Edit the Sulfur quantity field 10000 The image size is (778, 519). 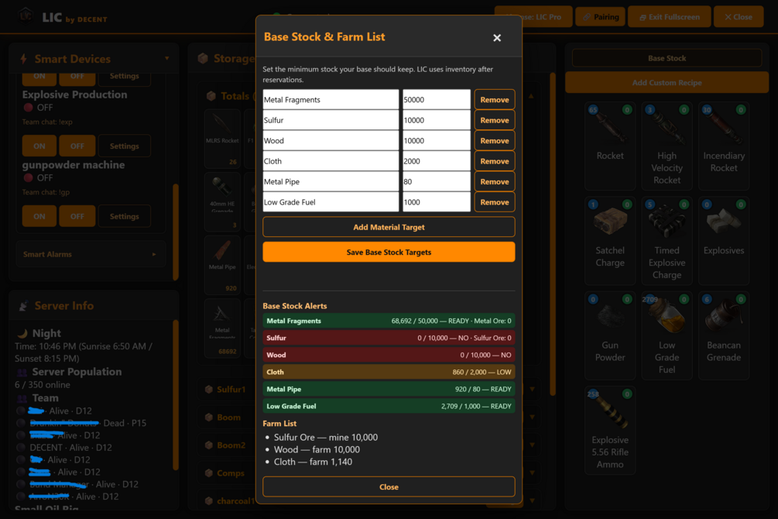click(436, 120)
